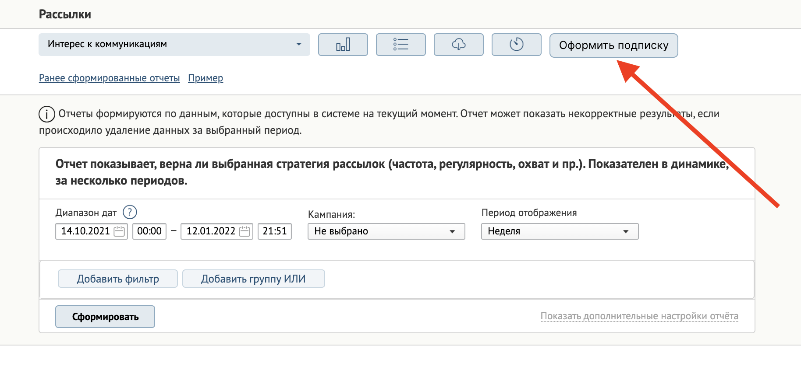Edit the end date field 12.01.2022

point(217,231)
